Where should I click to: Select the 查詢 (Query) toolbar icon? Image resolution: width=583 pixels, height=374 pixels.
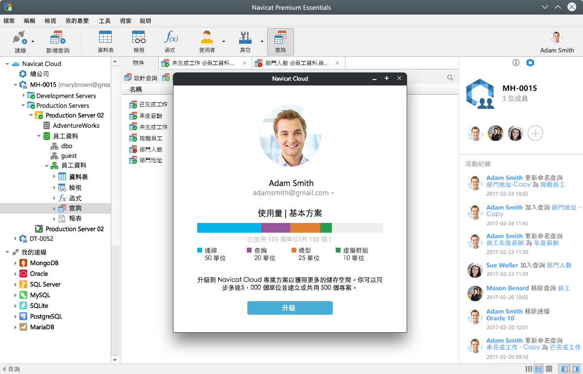(280, 42)
